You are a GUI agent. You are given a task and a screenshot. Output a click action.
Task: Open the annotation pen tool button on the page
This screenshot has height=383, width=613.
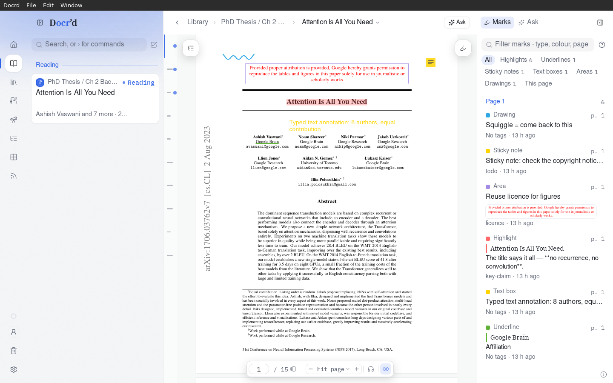463,48
